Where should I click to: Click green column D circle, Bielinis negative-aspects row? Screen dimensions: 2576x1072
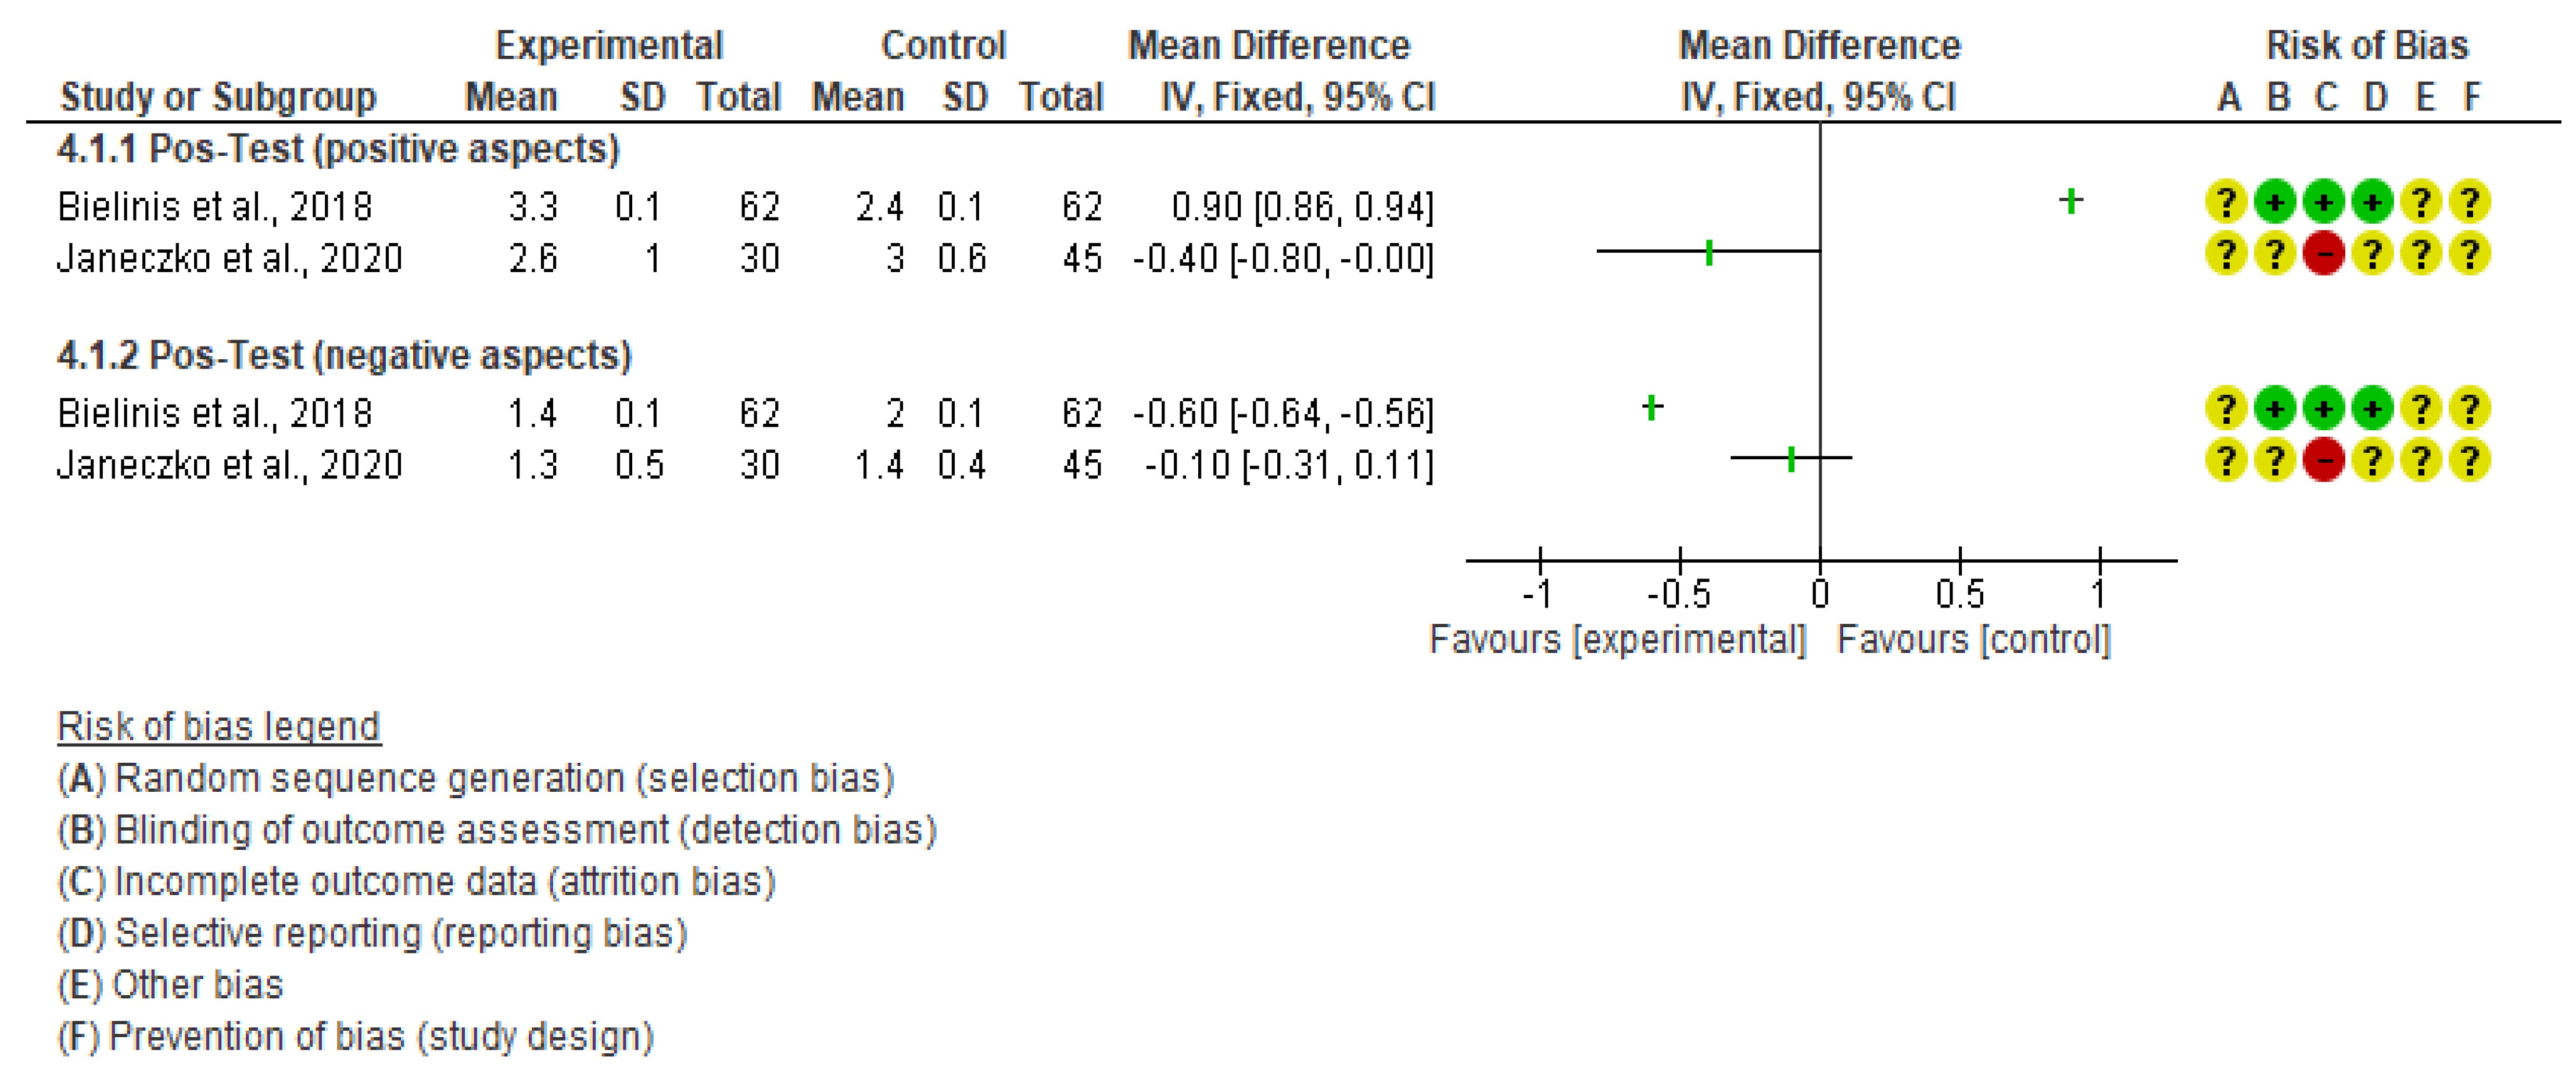[x=2372, y=409]
